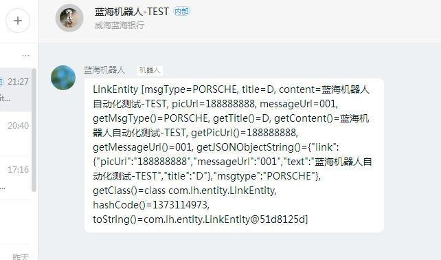Click the truncated preview text under 21:27

click(5, 98)
